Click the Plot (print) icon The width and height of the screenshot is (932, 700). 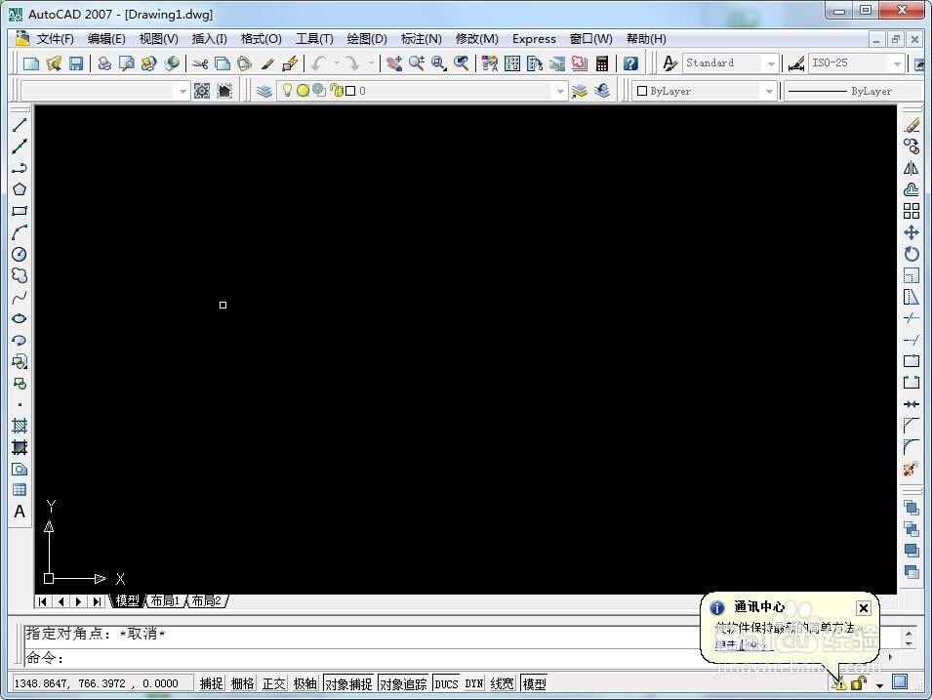104,63
